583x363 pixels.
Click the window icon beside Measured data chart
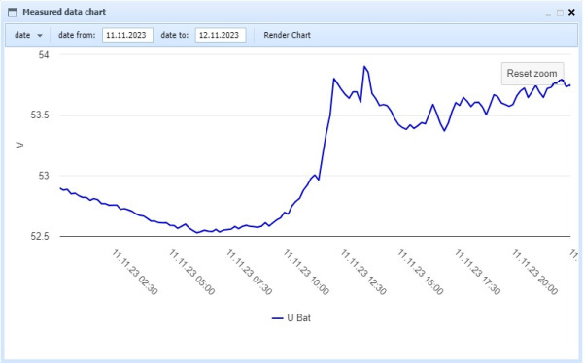pos(13,13)
